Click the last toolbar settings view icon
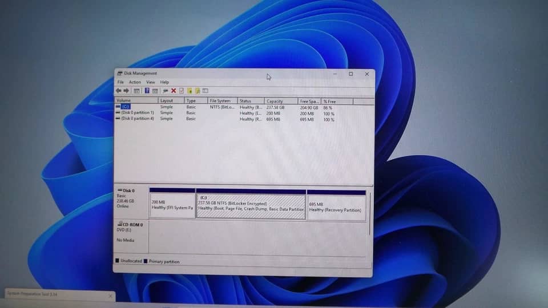Image resolution: width=548 pixels, height=308 pixels. click(x=205, y=91)
